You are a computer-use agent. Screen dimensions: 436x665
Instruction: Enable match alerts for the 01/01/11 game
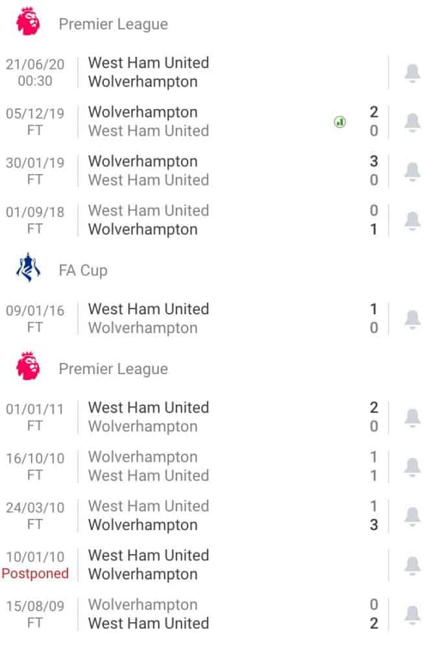pyautogui.click(x=411, y=416)
